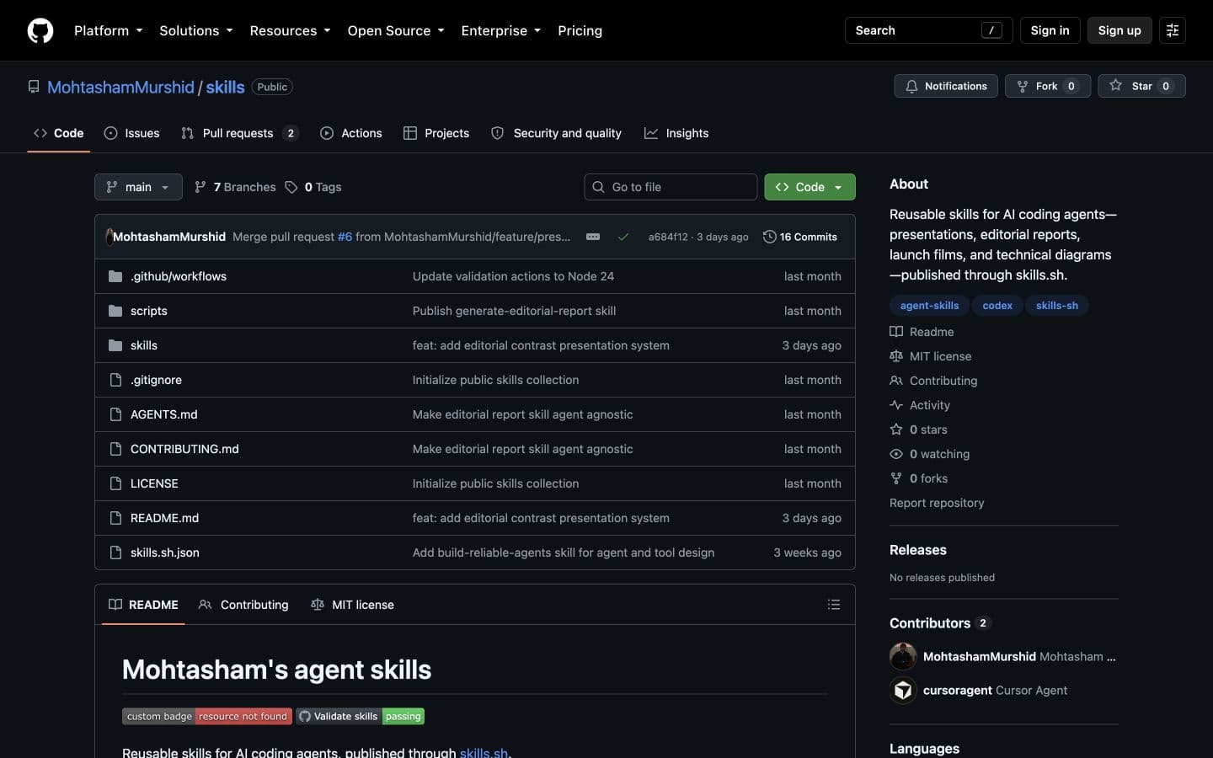
Task: Click the Notifications button
Action: (946, 86)
